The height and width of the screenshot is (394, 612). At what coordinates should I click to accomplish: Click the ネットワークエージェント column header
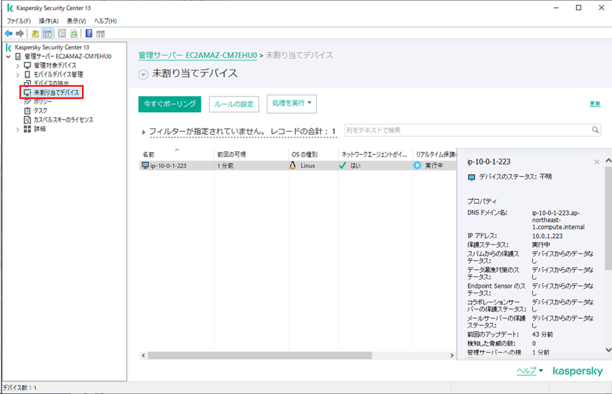(x=374, y=154)
